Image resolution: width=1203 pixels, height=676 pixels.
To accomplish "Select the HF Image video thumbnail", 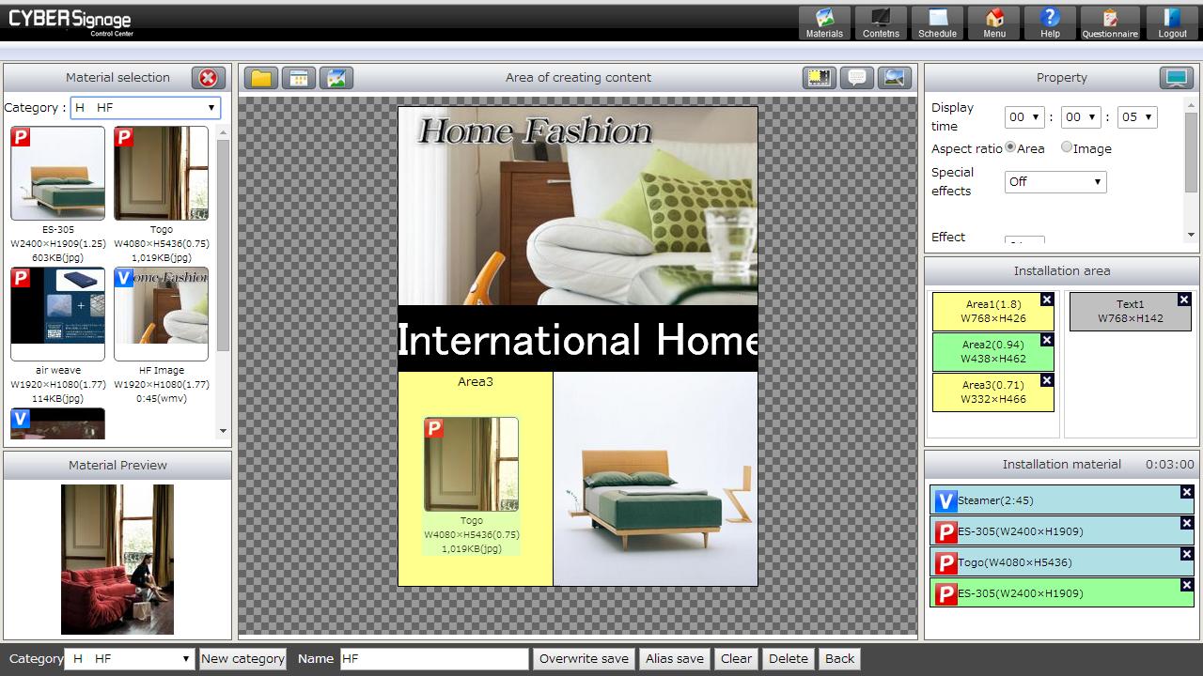I will tap(162, 315).
